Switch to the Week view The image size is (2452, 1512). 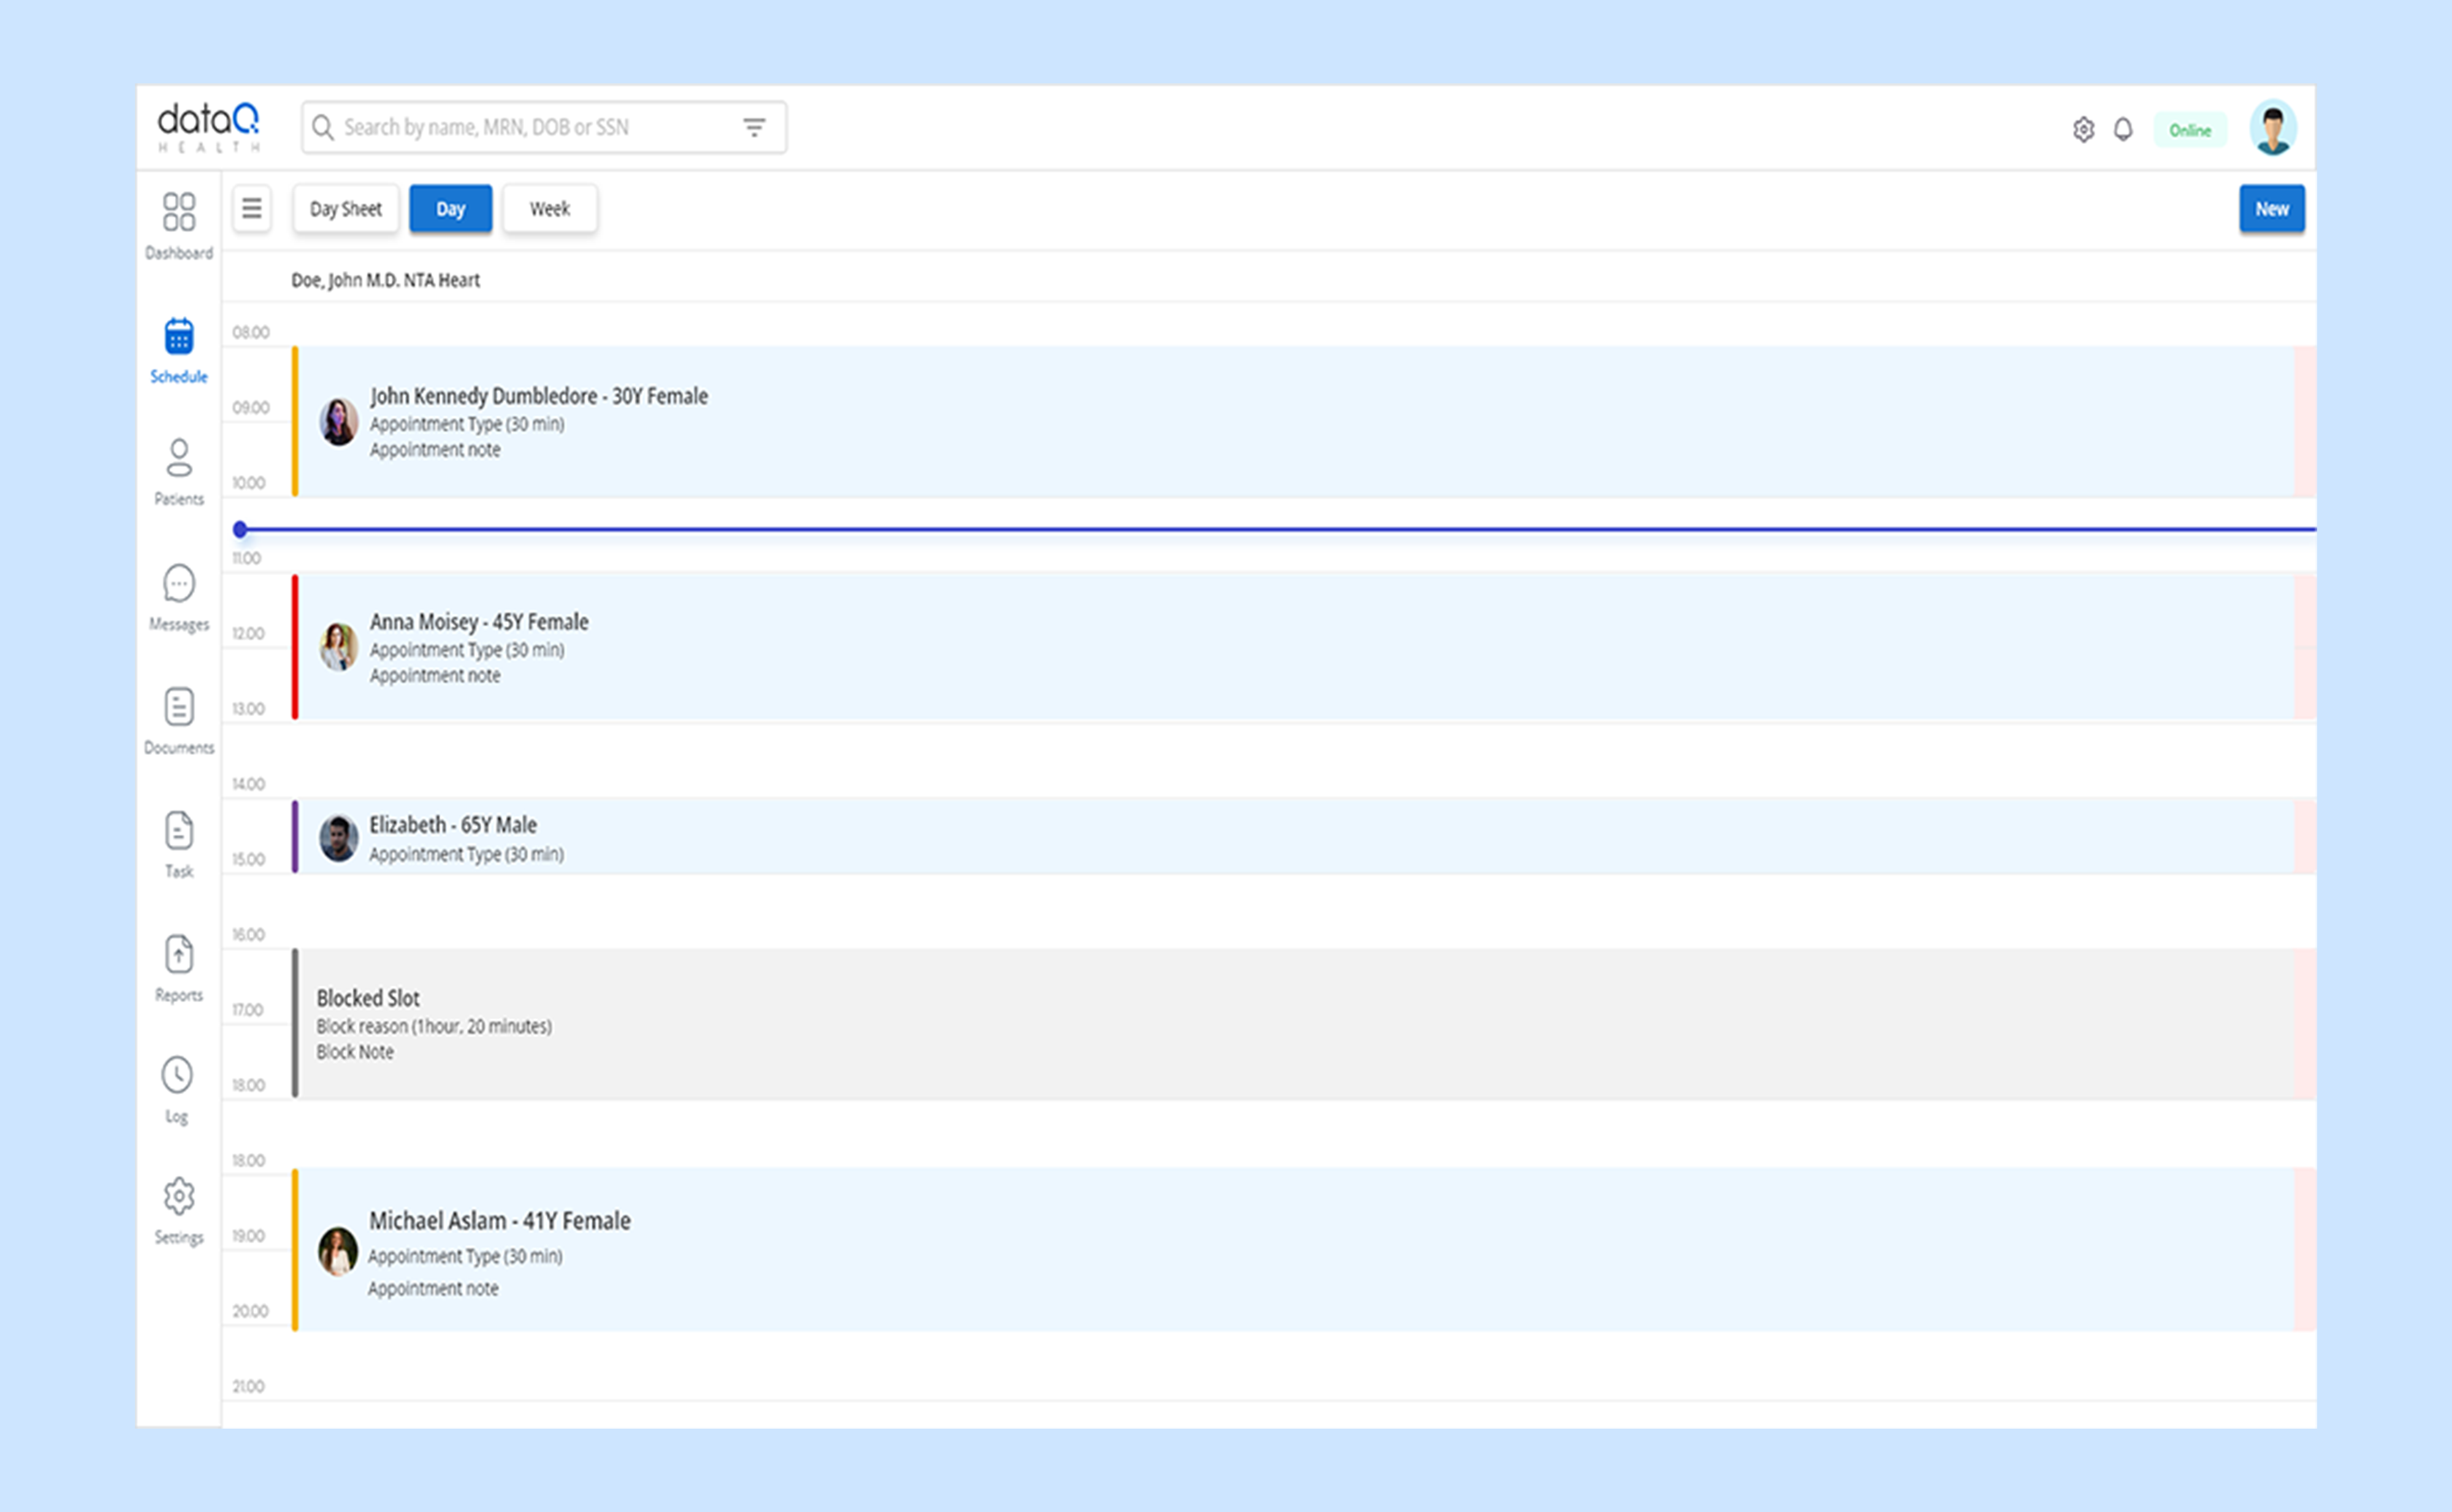coord(549,209)
